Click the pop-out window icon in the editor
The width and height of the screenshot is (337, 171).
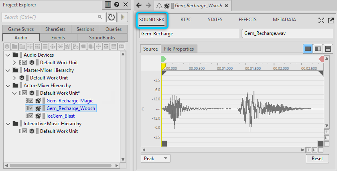pos(331,20)
